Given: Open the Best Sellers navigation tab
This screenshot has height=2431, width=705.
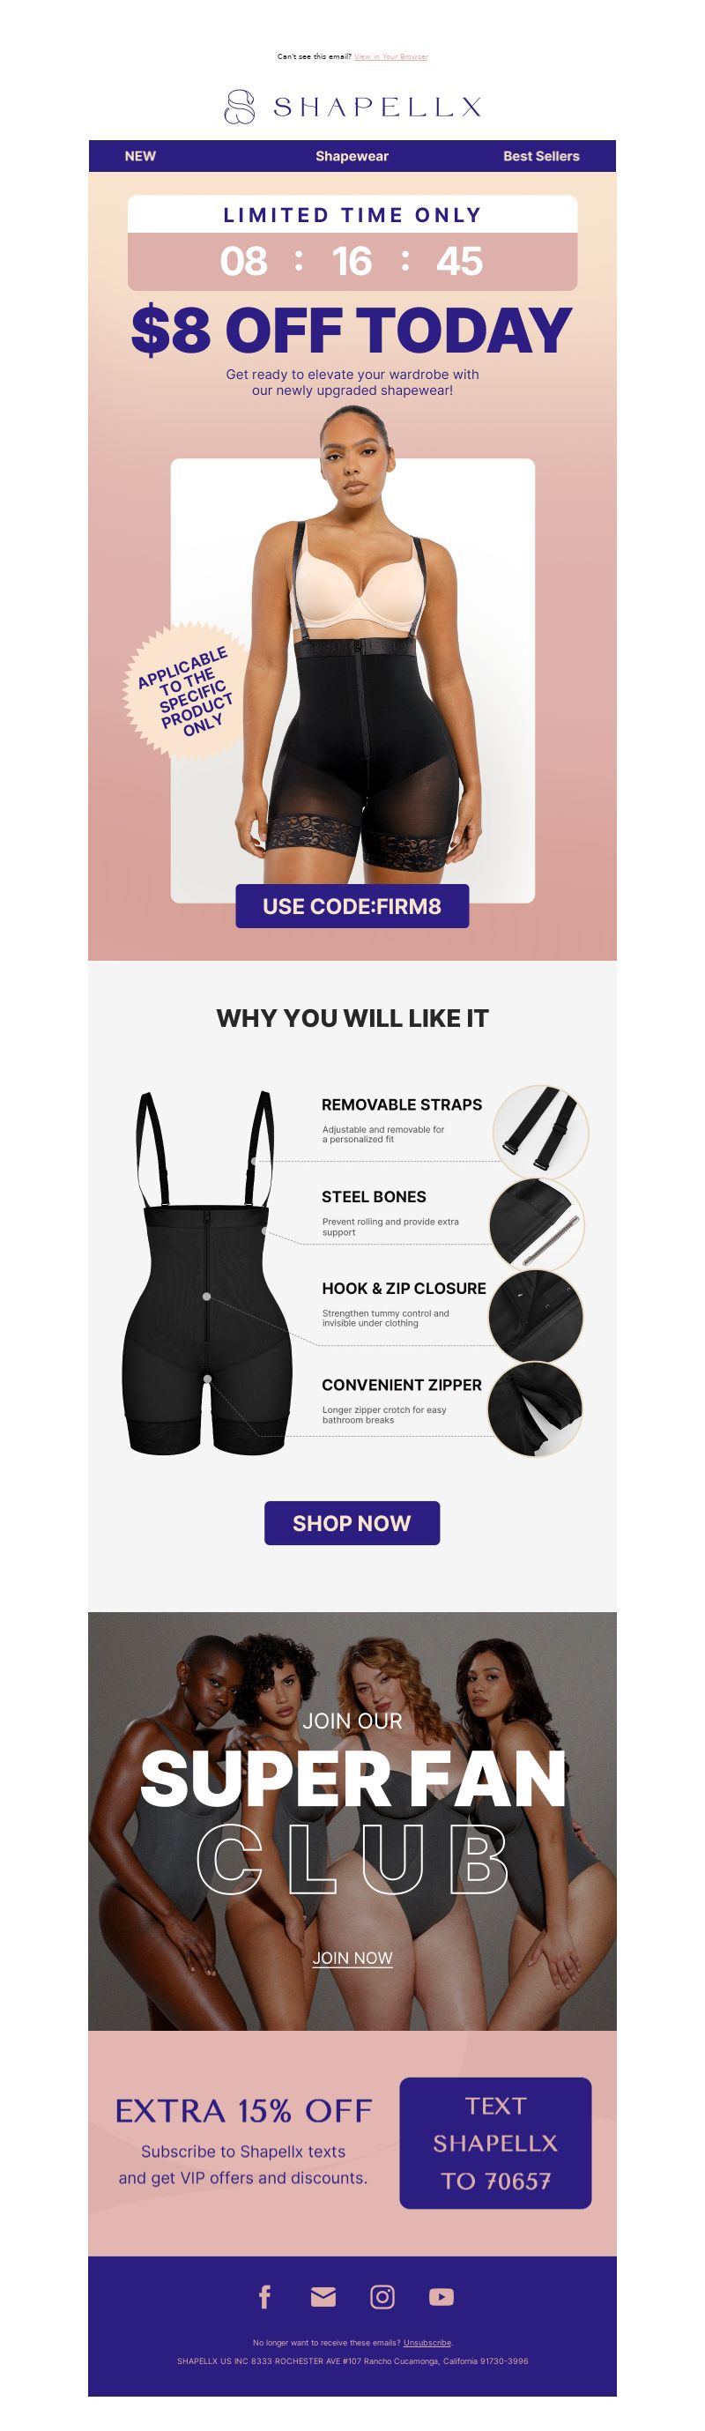Looking at the screenshot, I should point(541,156).
